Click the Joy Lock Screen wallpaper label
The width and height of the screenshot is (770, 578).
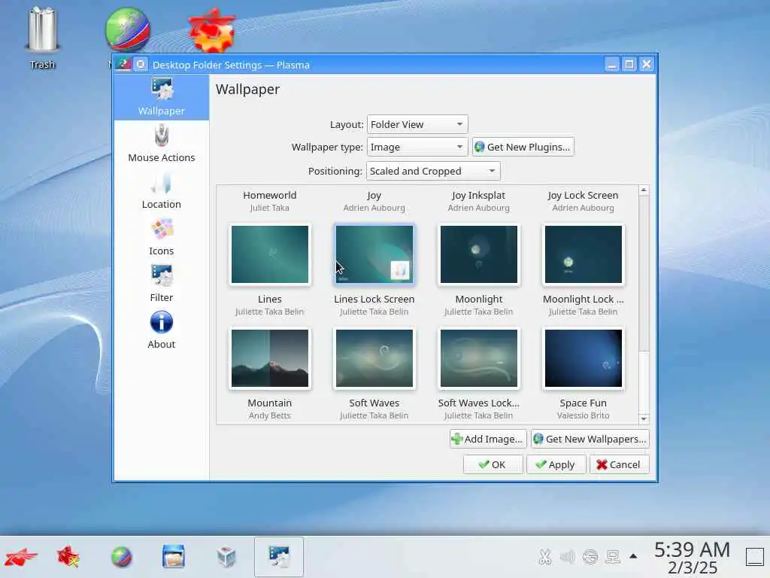584,196
